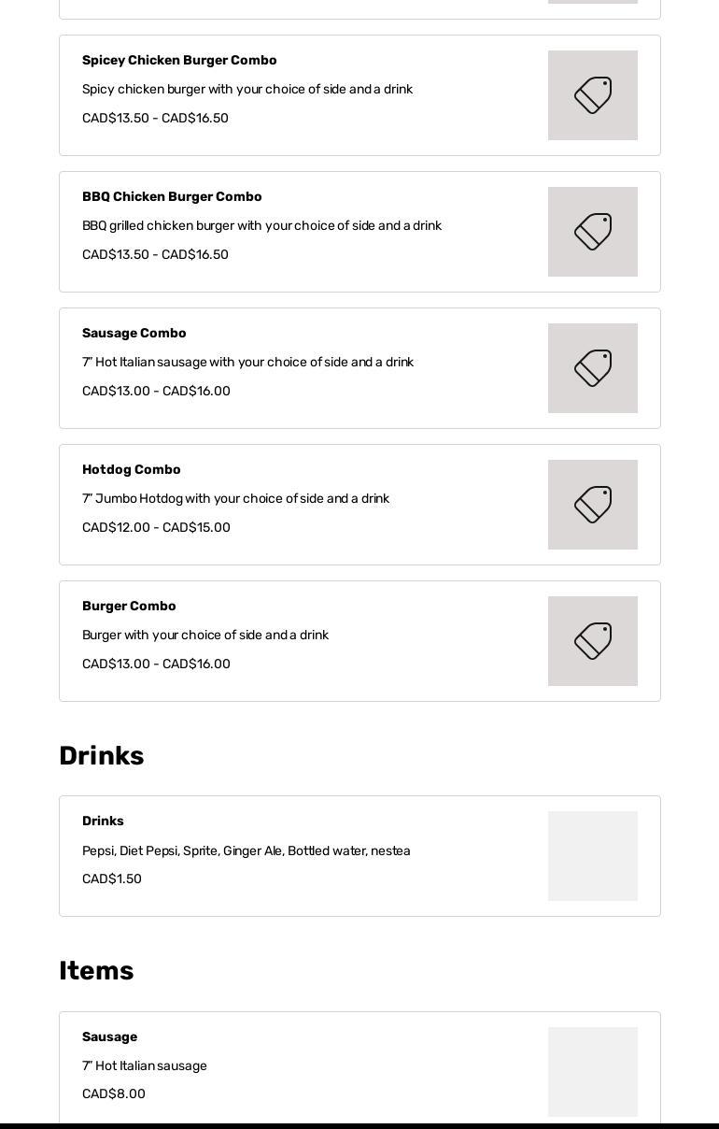The width and height of the screenshot is (719, 1129).
Task: Select the Hotdog Combo title
Action: point(132,469)
